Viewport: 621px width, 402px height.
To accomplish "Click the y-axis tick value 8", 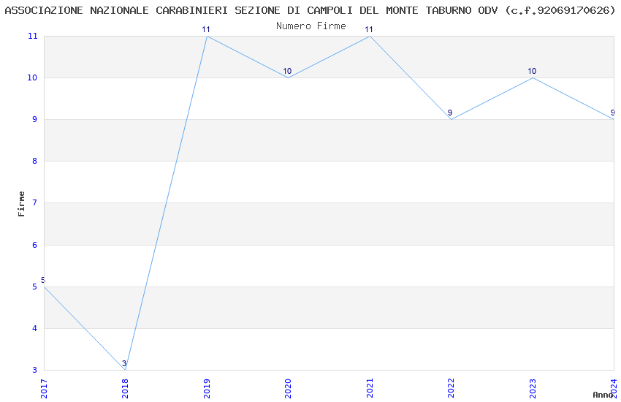I will click(35, 162).
